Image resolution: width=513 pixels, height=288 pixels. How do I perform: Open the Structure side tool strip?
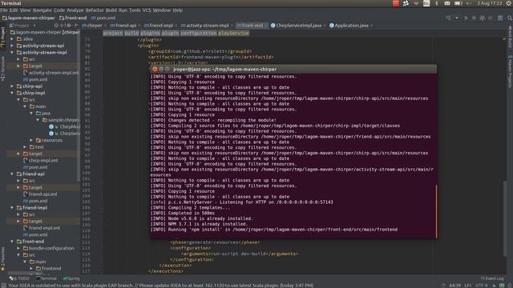point(3,69)
